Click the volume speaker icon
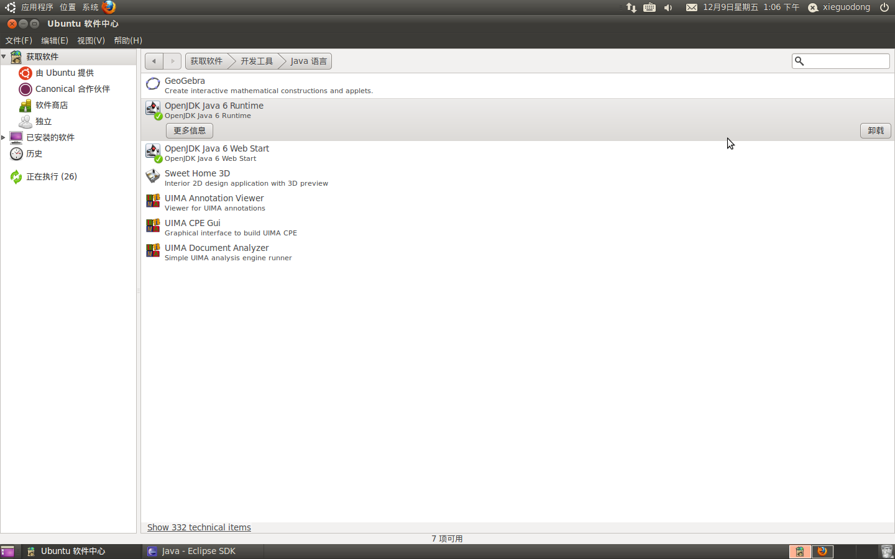The height and width of the screenshot is (559, 895). pos(668,7)
